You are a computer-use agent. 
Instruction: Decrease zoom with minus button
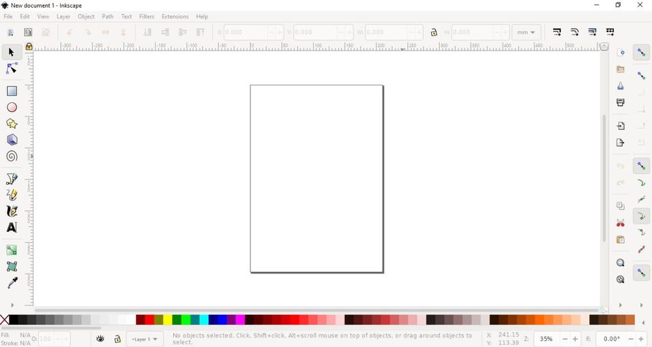coord(565,339)
